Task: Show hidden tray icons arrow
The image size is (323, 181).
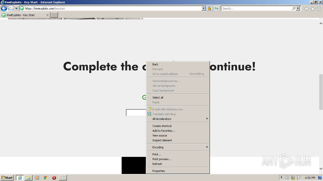Action: 281,178
